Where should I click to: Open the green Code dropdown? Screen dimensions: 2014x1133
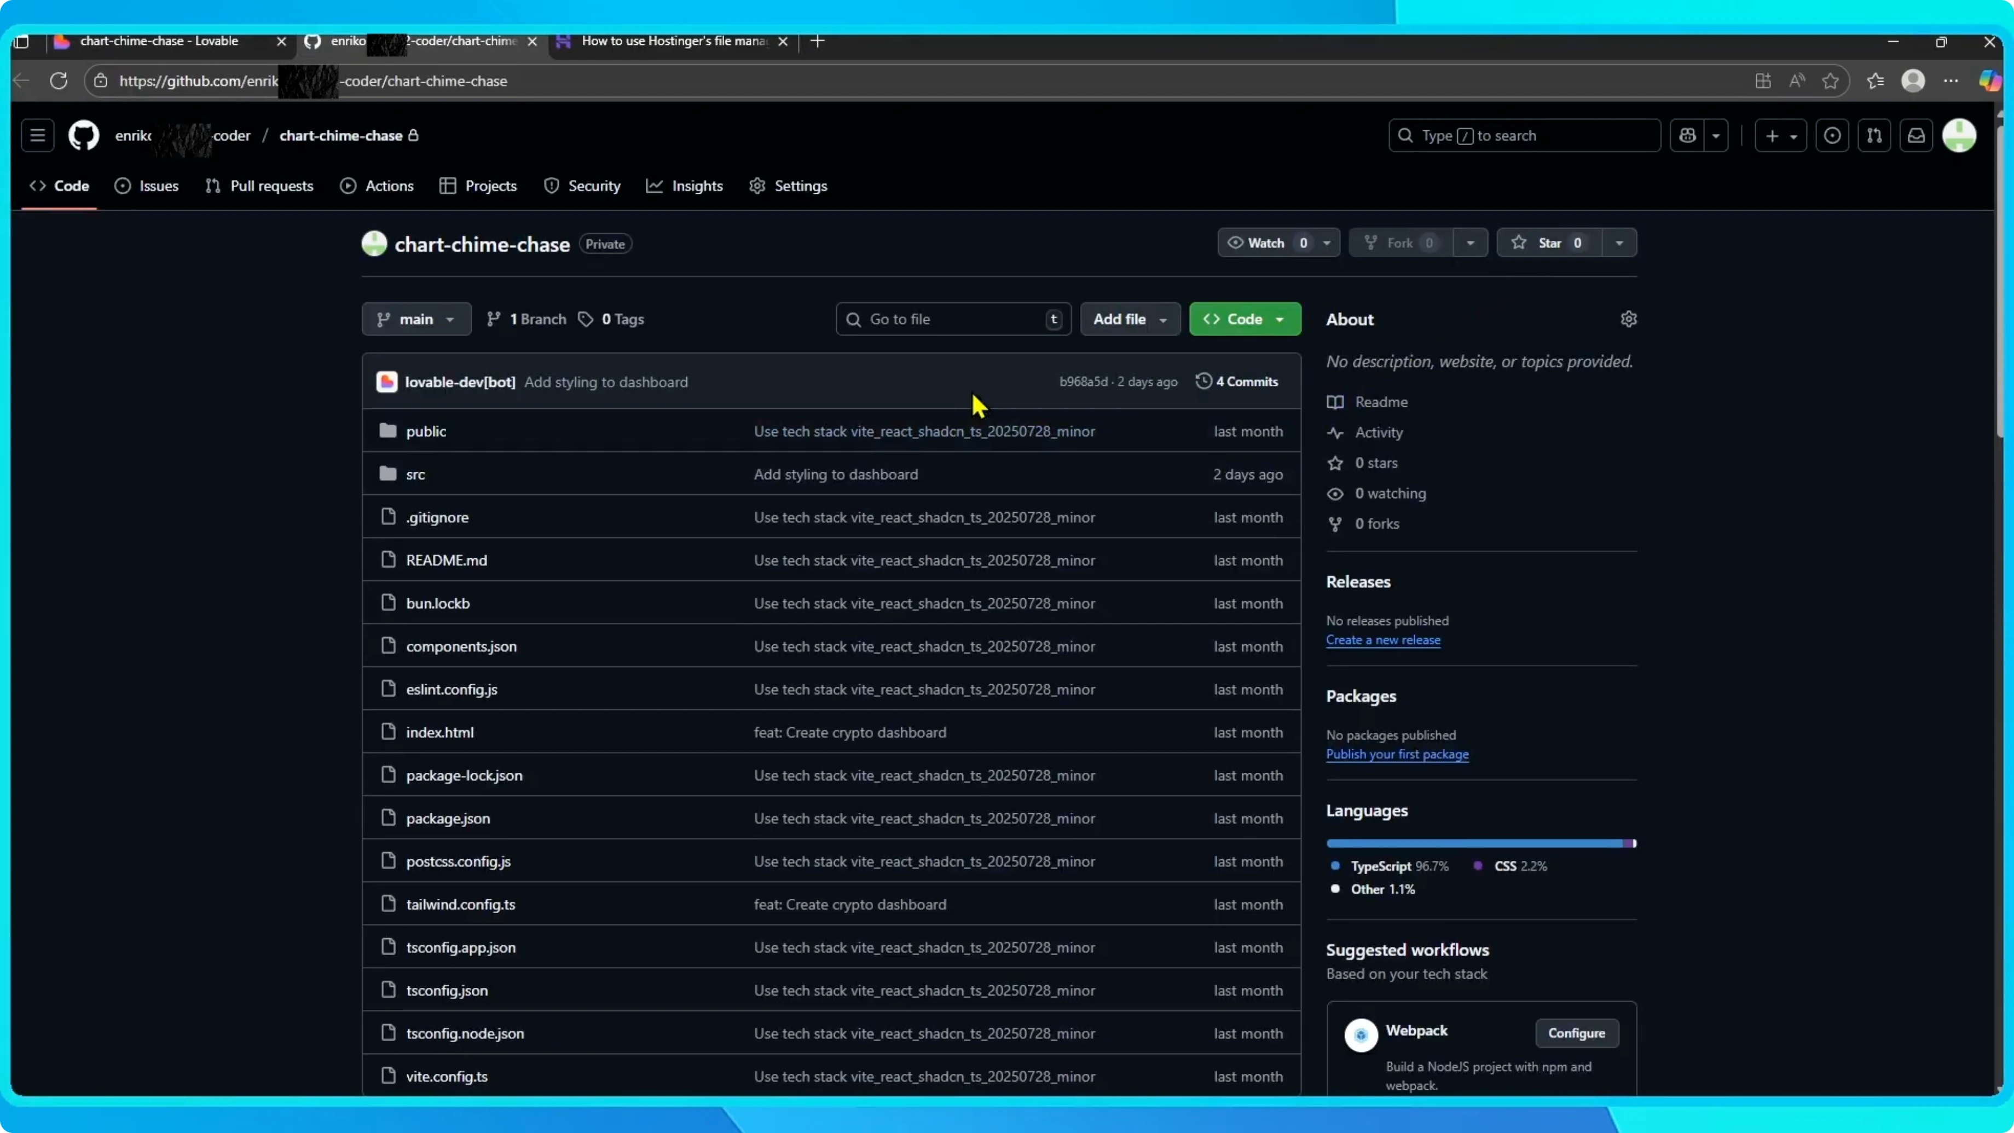[1245, 319]
